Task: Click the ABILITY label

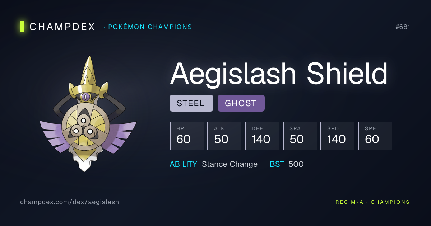Action: pyautogui.click(x=183, y=164)
